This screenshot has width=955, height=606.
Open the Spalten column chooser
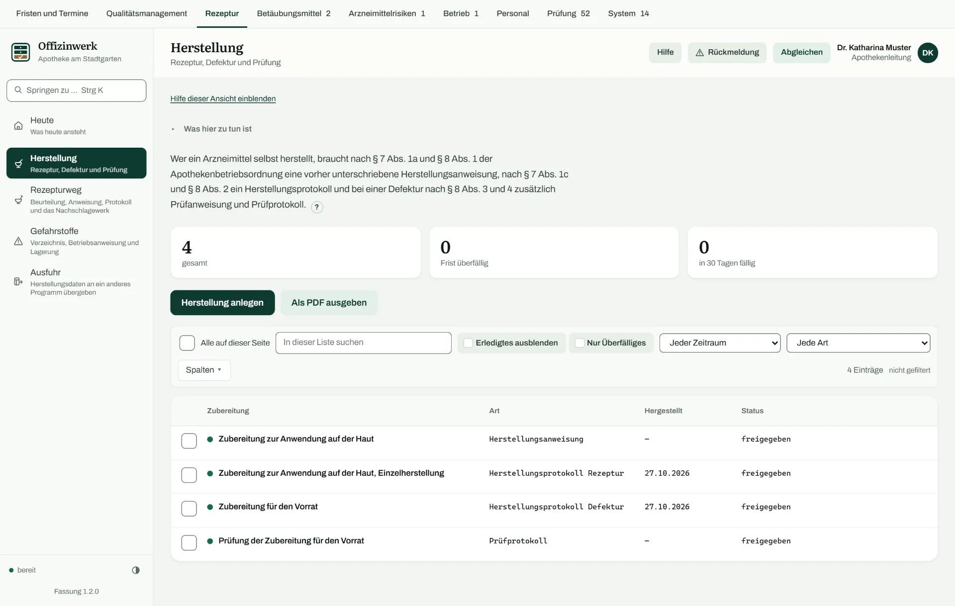coord(204,370)
